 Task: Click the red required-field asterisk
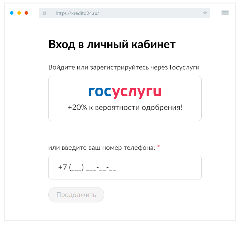[159, 147]
